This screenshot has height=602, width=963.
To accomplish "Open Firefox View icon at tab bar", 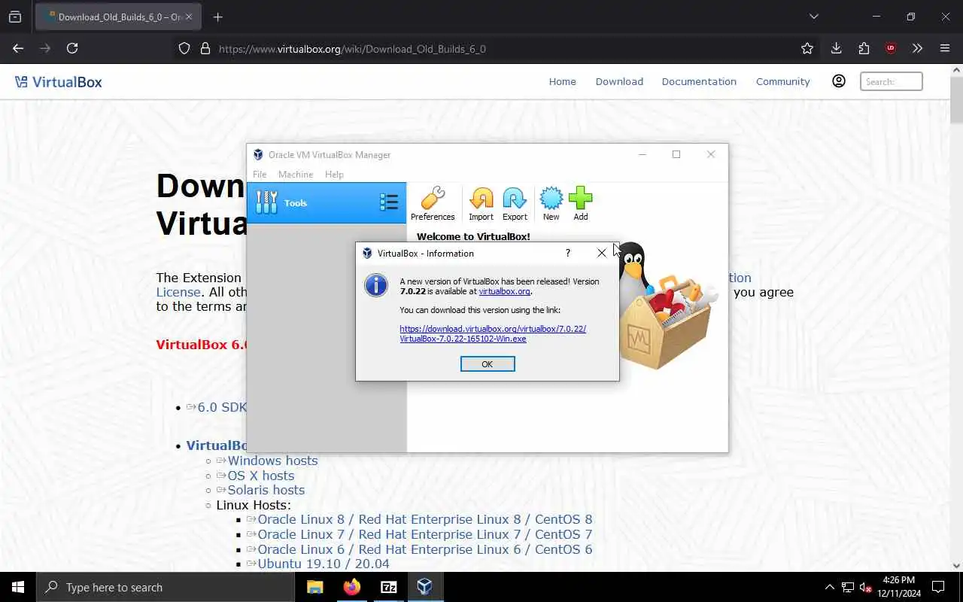I will click(15, 17).
